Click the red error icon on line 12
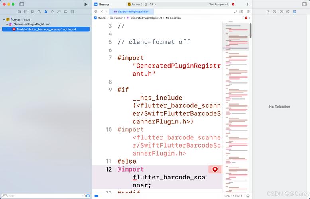Screen dimensions: 310x199 215,169
